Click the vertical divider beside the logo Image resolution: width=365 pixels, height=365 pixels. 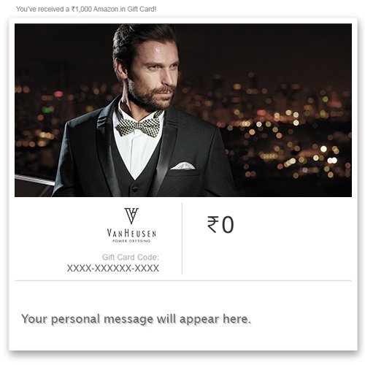[182, 238]
